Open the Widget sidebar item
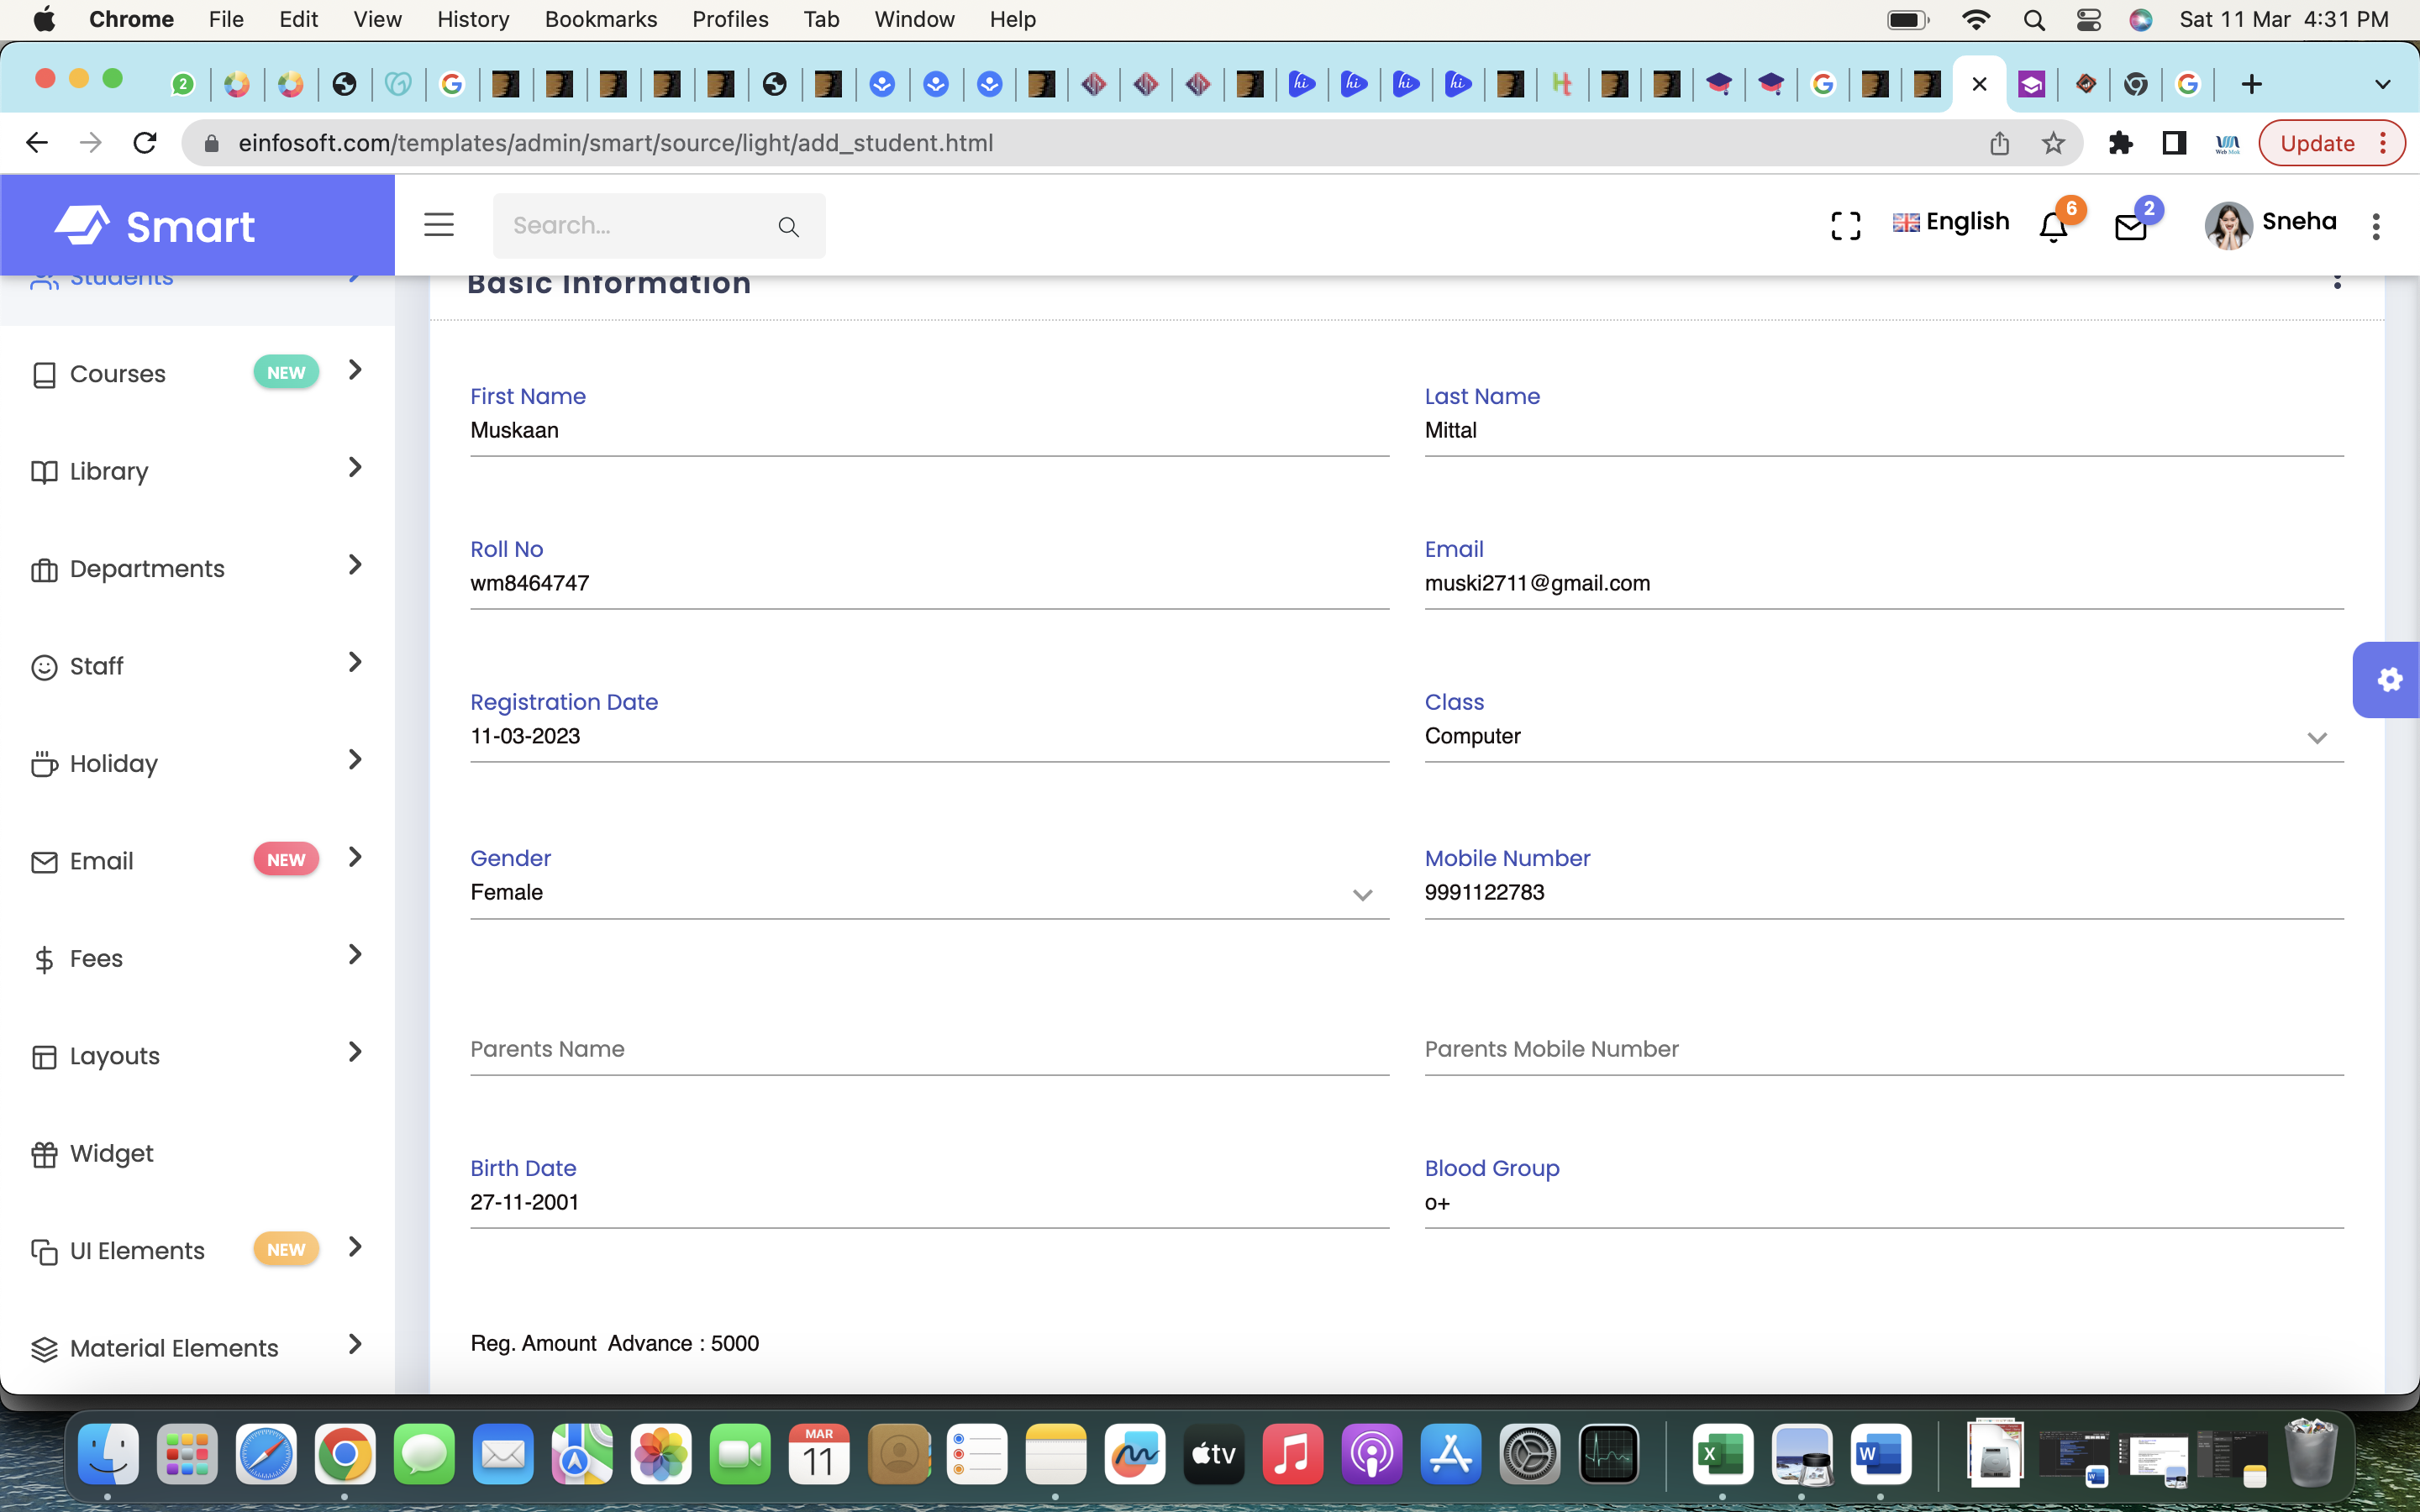The image size is (2420, 1512). pos(112,1153)
